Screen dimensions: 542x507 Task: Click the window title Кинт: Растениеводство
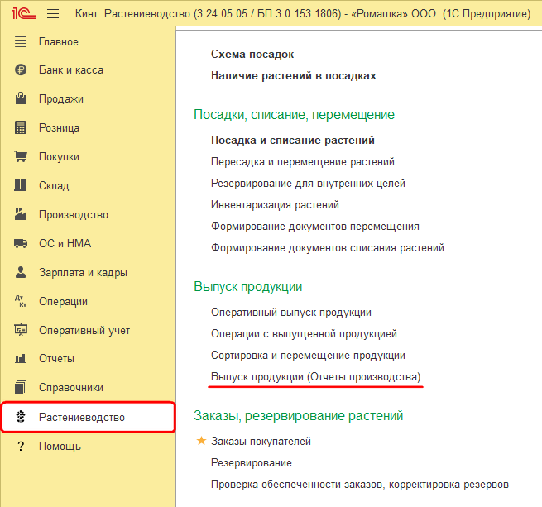point(303,14)
